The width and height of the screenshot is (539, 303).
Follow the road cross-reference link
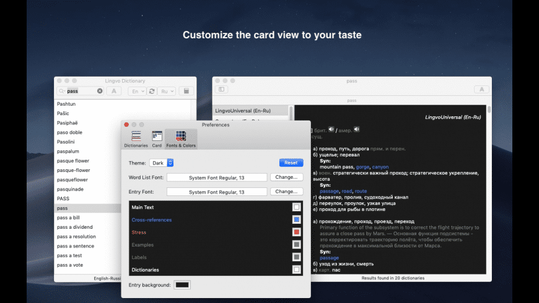tap(347, 191)
